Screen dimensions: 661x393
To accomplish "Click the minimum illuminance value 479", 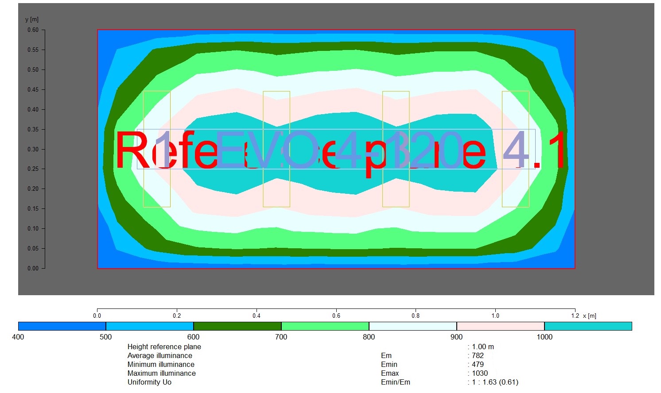I will 478,365.
